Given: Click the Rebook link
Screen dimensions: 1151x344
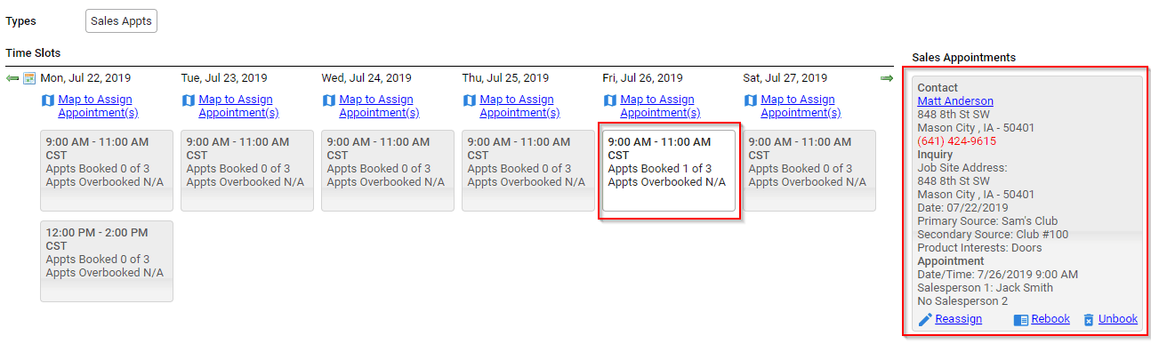Looking at the screenshot, I should pos(1050,319).
